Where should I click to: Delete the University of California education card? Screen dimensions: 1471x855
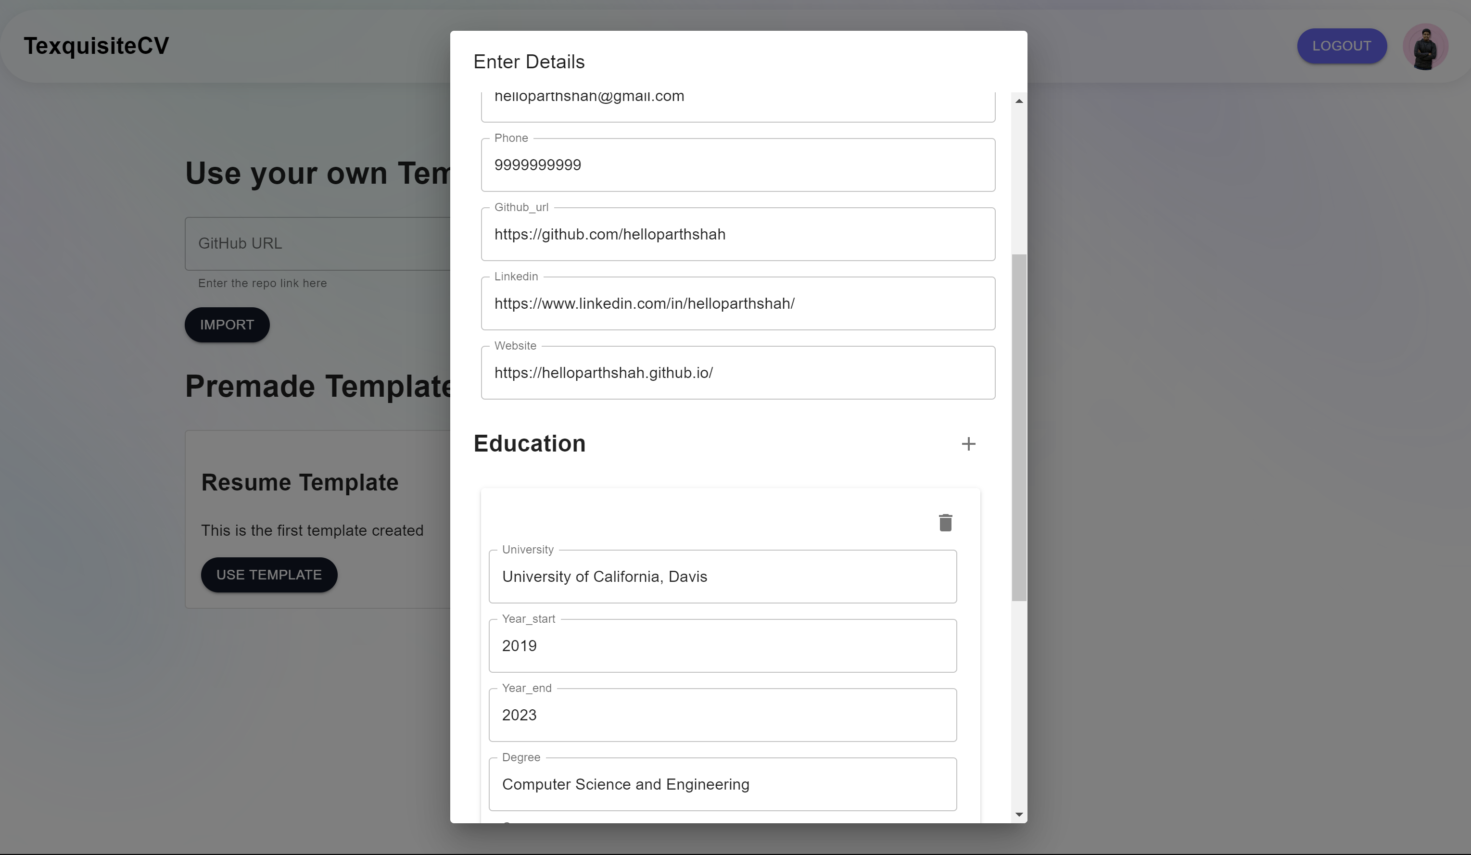click(945, 522)
